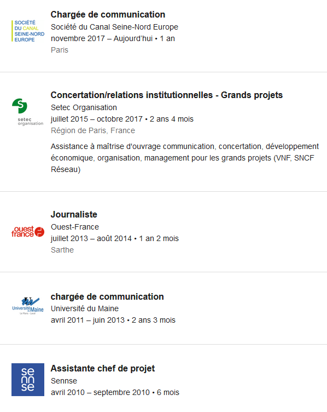Click the Sennse company name text
This screenshot has height=412, width=327.
coord(64,381)
